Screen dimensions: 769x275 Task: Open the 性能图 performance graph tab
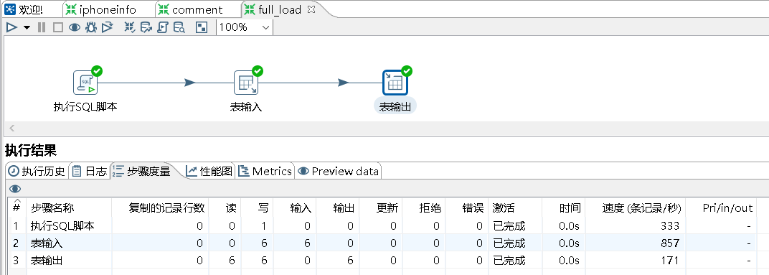coord(209,171)
